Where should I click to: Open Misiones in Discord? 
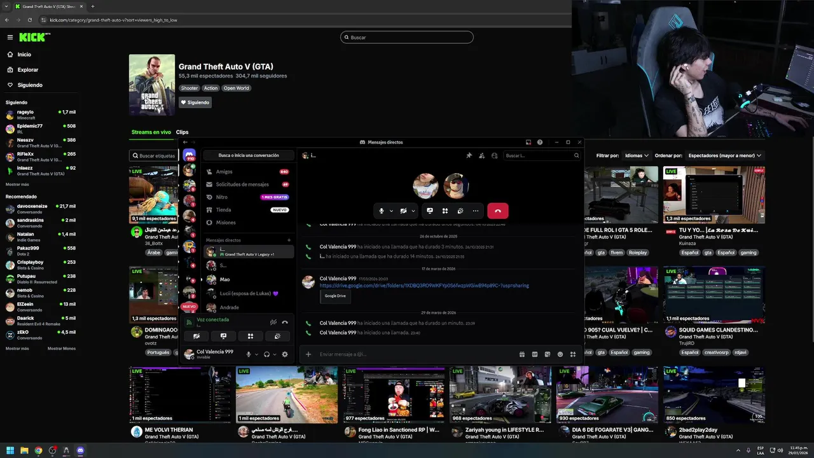coord(248,223)
